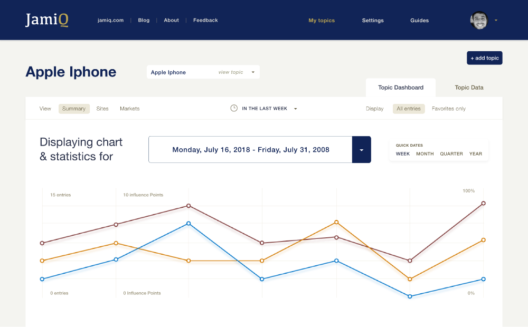This screenshot has height=327, width=528.
Task: Open the About link
Action: tap(172, 20)
